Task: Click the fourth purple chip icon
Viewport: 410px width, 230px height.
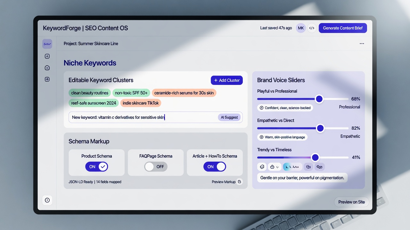Action: (308, 166)
